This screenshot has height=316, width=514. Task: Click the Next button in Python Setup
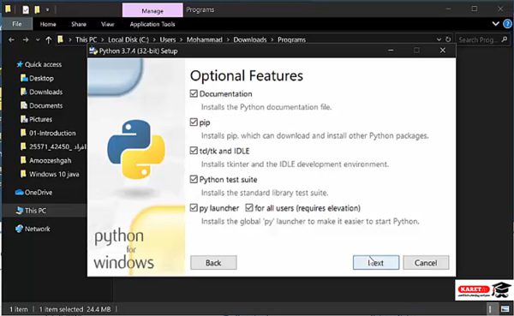[376, 263]
